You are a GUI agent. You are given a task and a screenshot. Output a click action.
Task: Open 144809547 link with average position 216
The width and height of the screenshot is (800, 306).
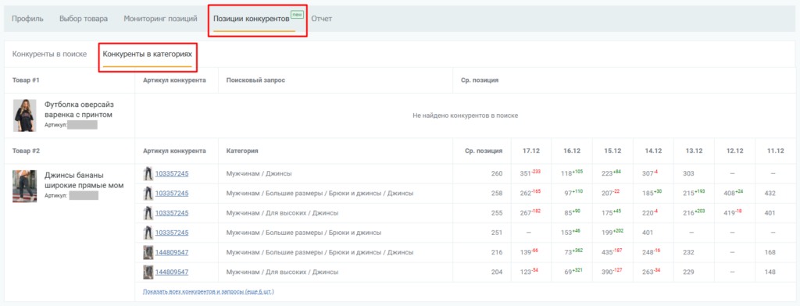[x=172, y=252]
